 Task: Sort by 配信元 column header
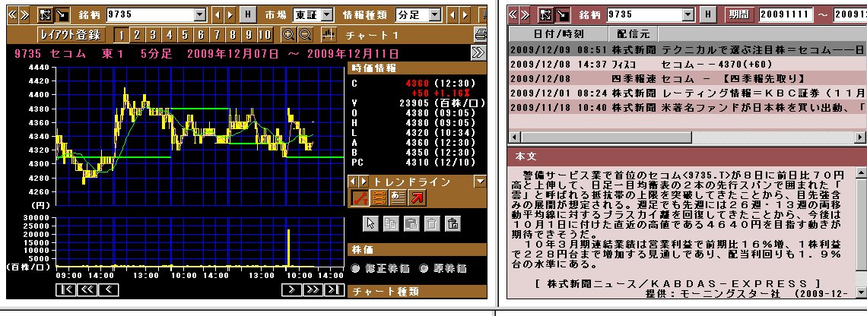tap(634, 33)
